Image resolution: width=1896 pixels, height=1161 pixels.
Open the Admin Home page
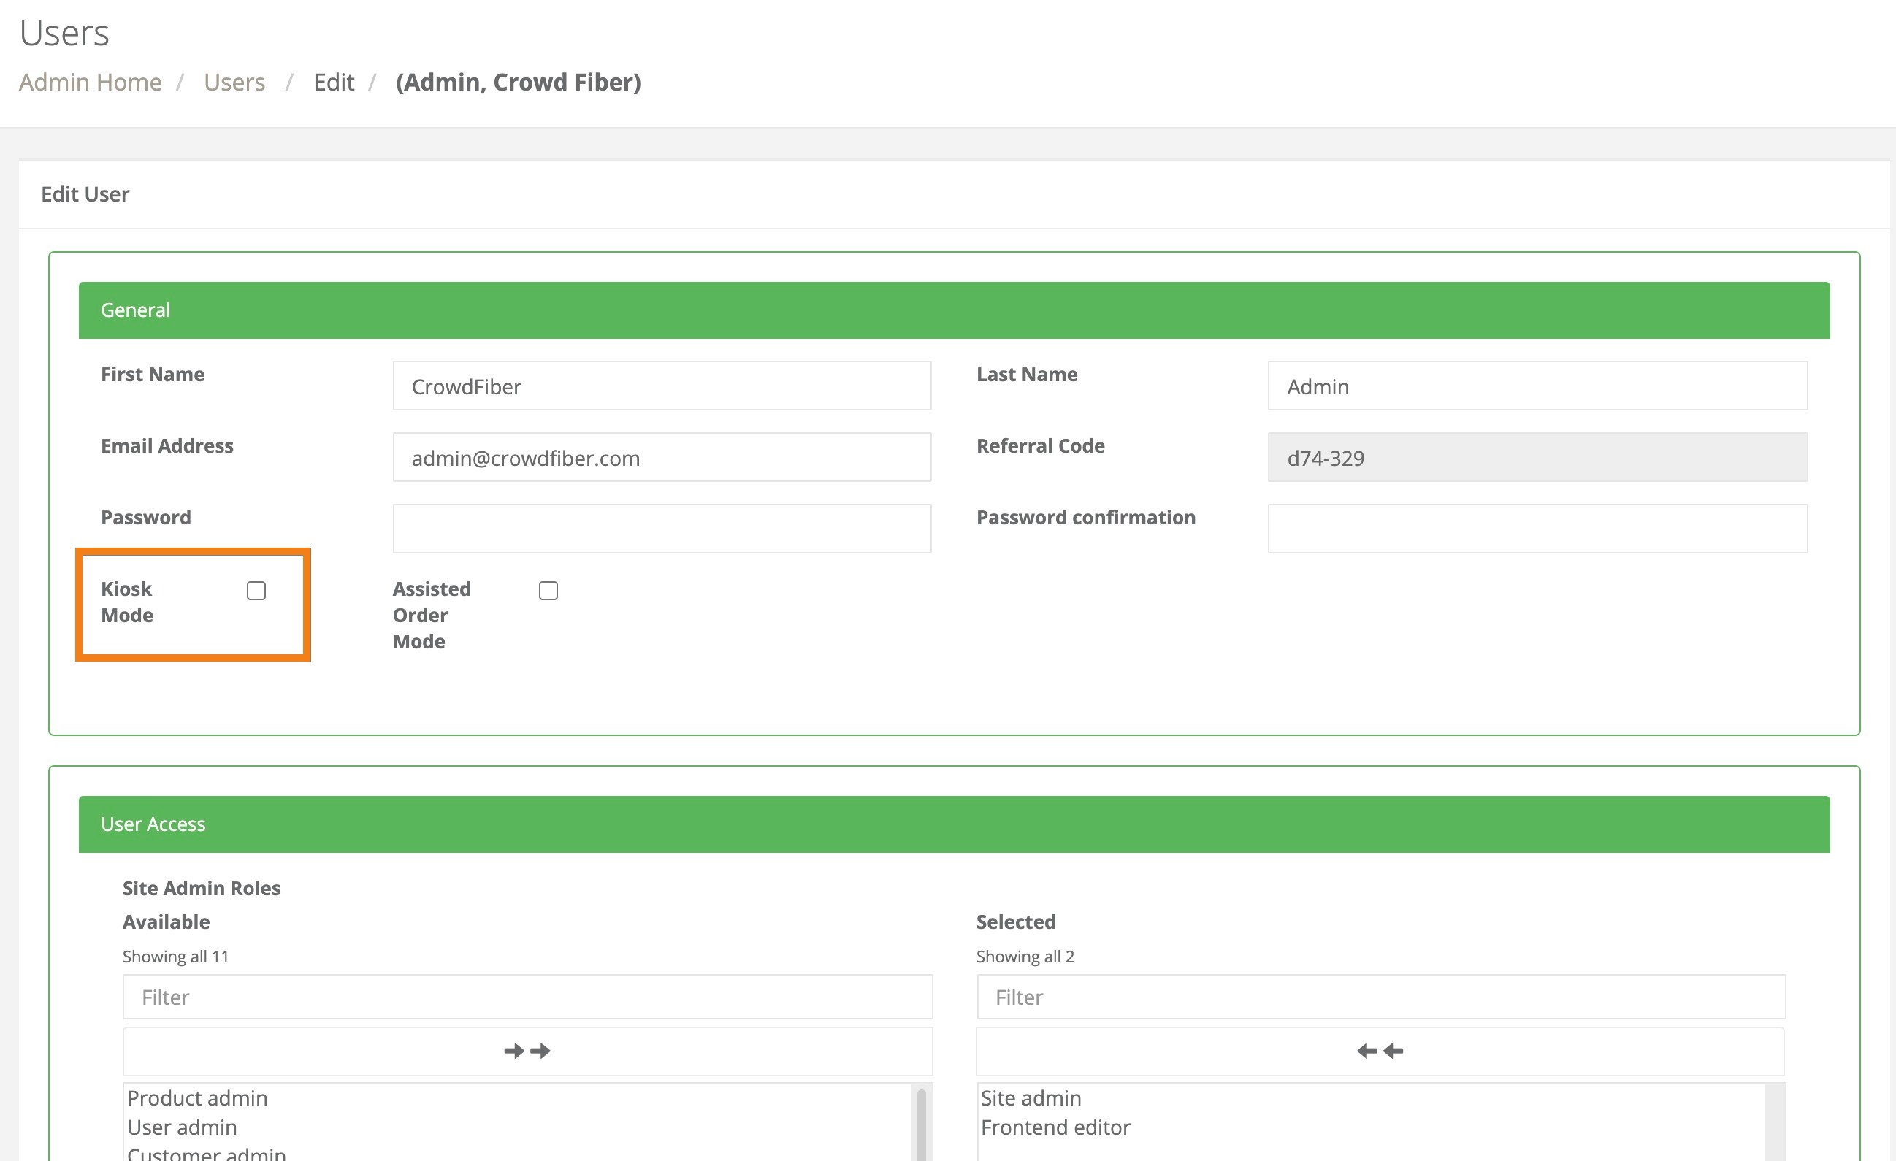click(x=90, y=83)
